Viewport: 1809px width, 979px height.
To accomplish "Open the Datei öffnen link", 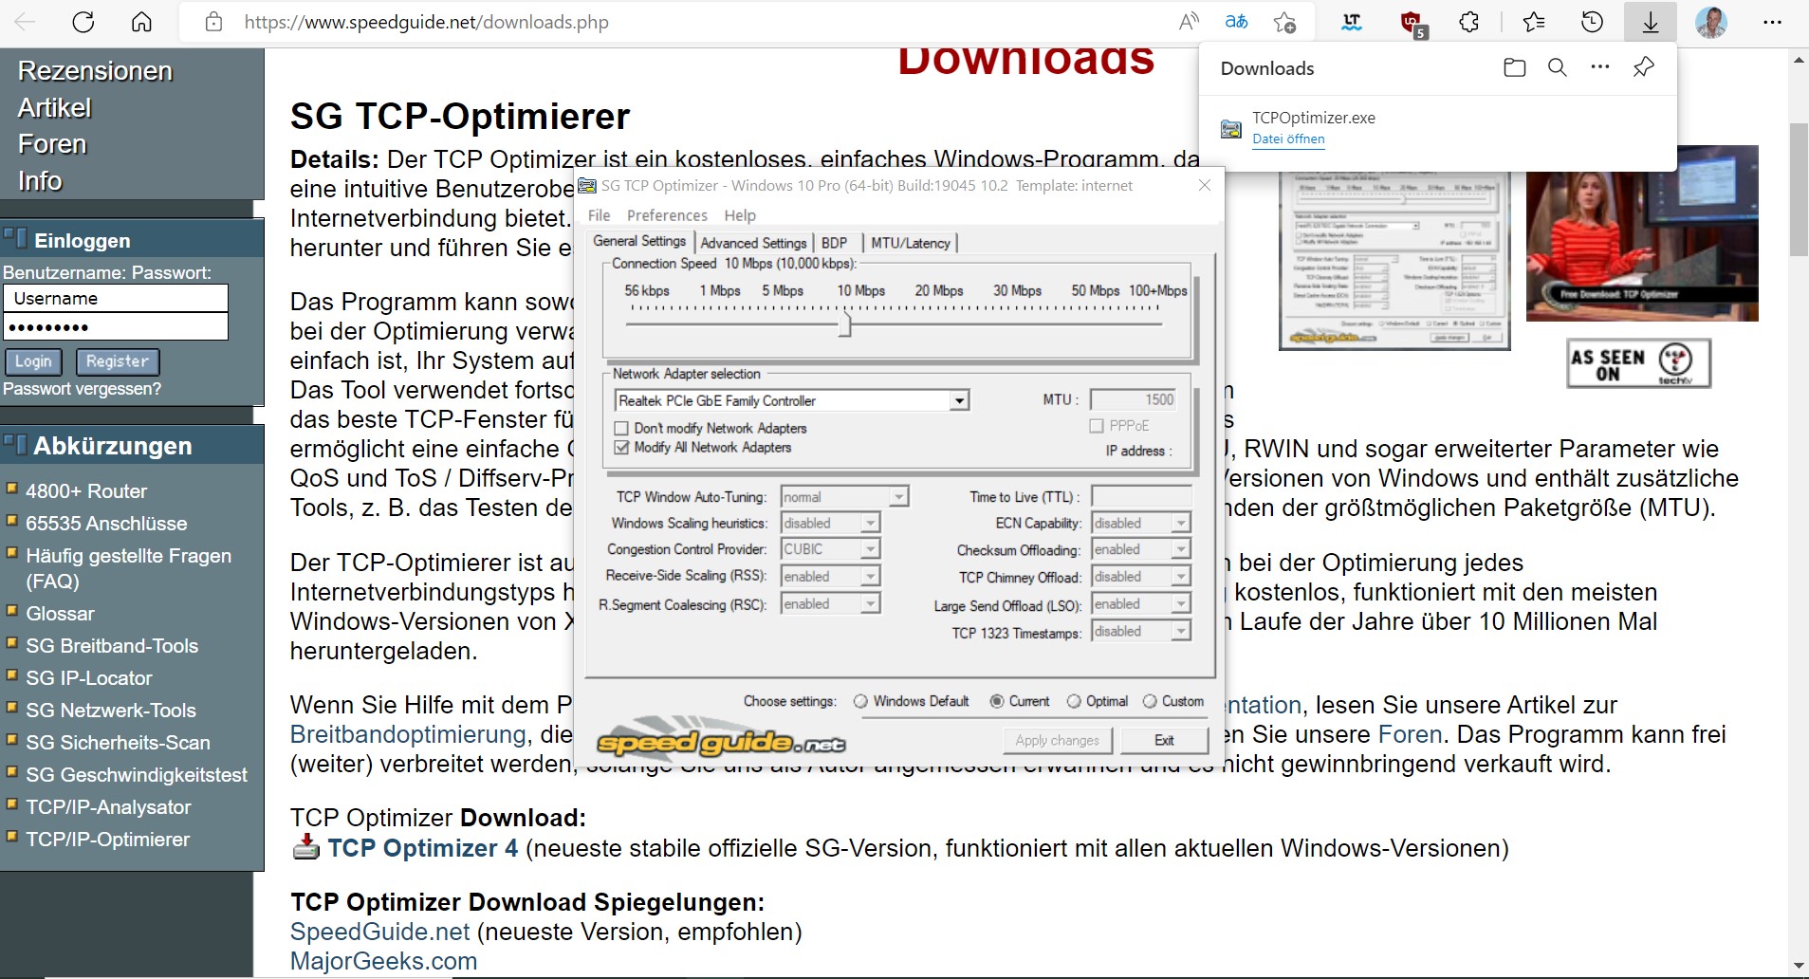I will pyautogui.click(x=1288, y=139).
